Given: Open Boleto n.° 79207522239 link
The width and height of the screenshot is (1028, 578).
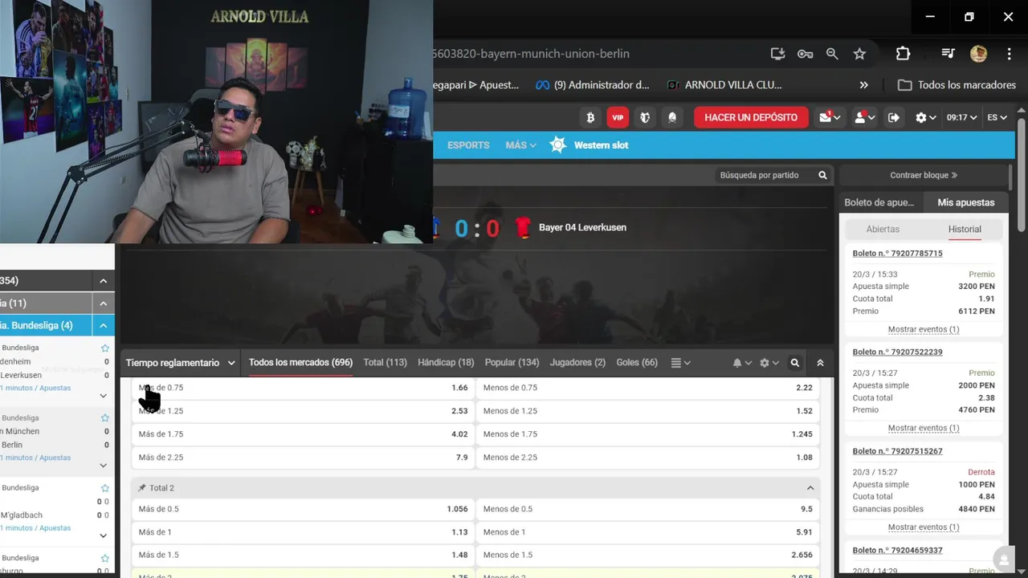Looking at the screenshot, I should coord(897,352).
